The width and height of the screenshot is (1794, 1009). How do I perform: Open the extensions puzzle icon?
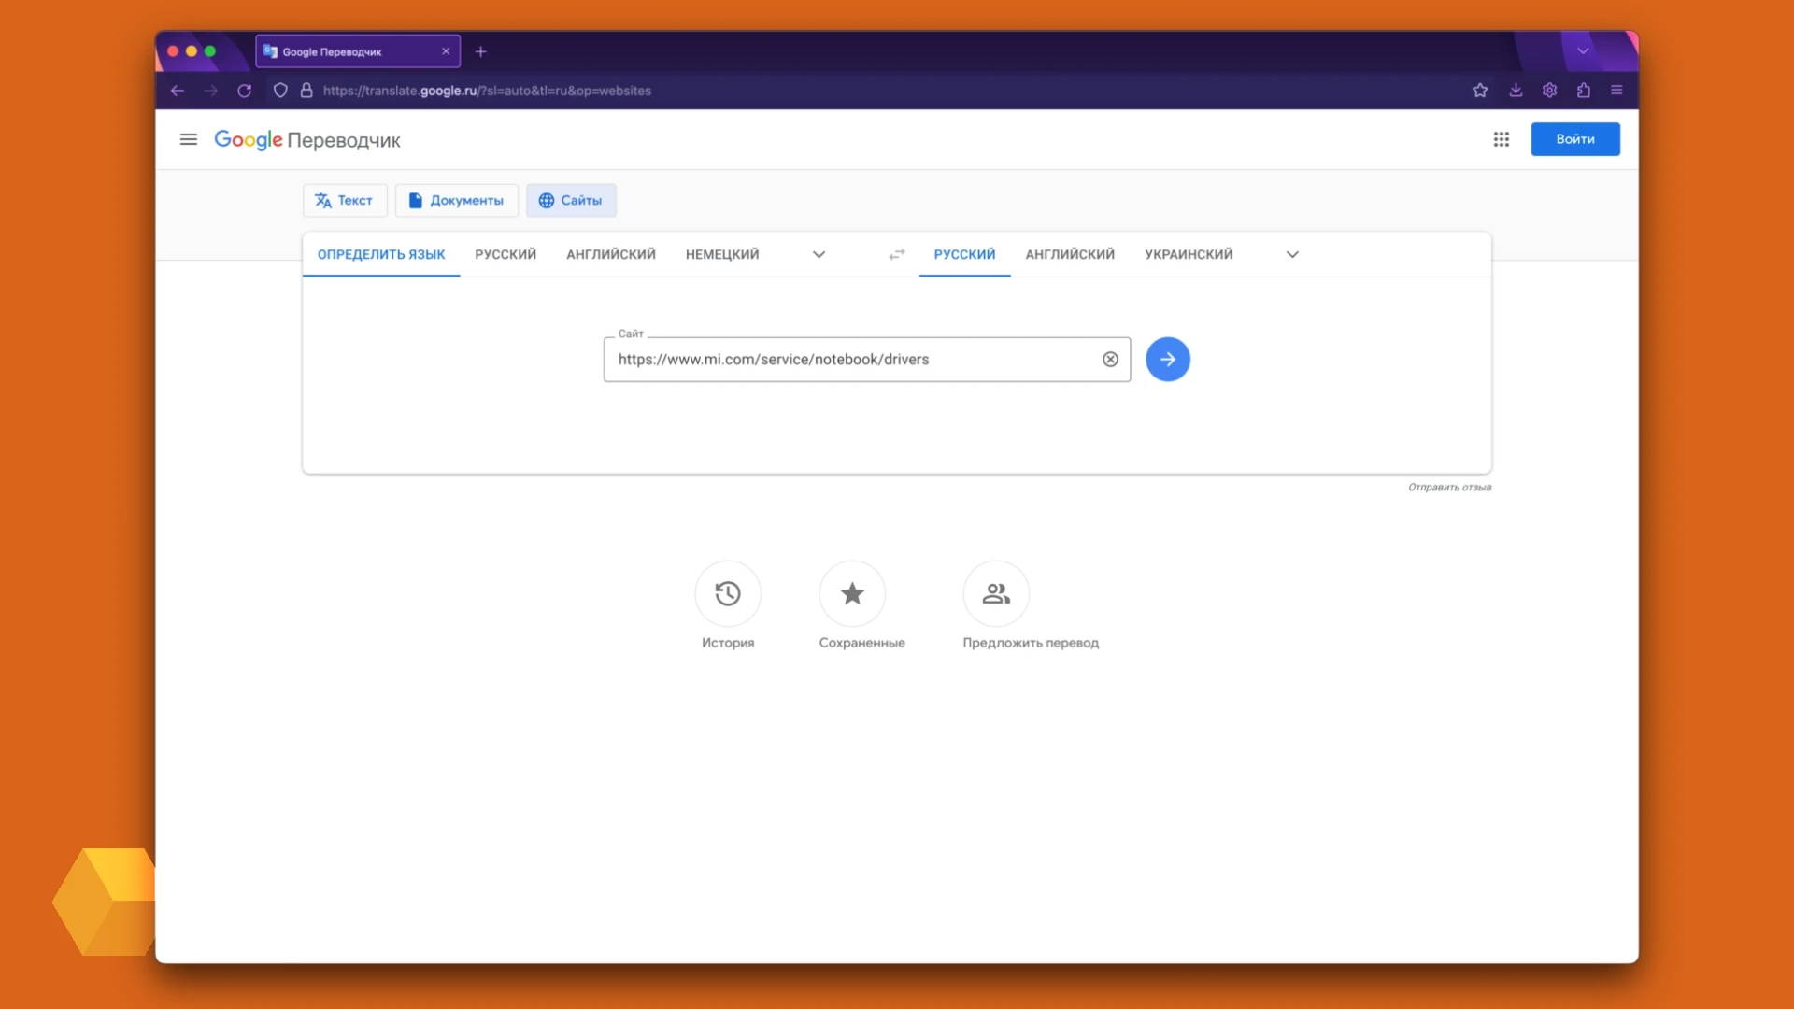[1584, 91]
